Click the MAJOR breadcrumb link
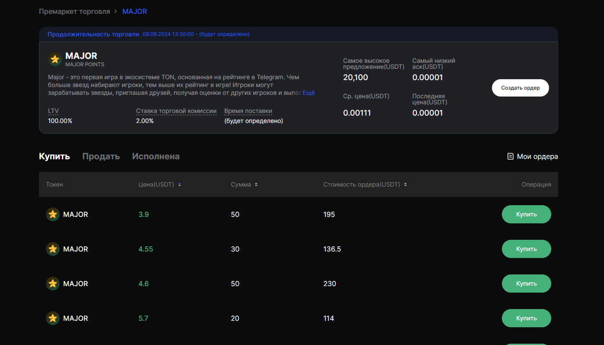 click(135, 11)
